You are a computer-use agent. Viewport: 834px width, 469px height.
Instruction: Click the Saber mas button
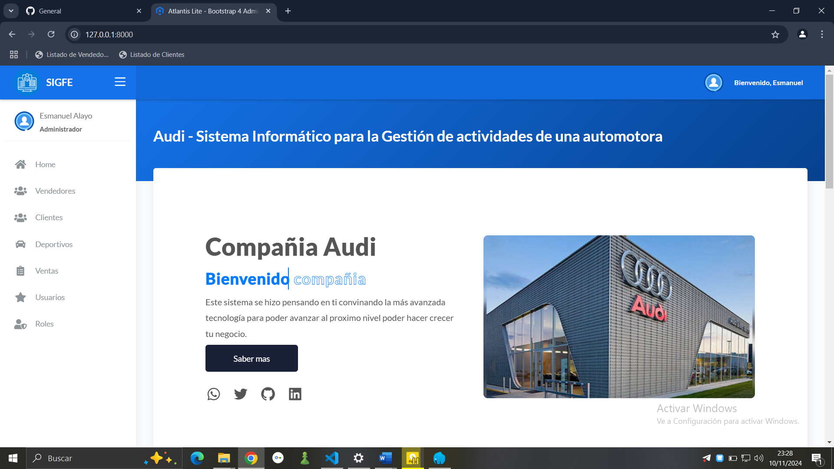251,358
